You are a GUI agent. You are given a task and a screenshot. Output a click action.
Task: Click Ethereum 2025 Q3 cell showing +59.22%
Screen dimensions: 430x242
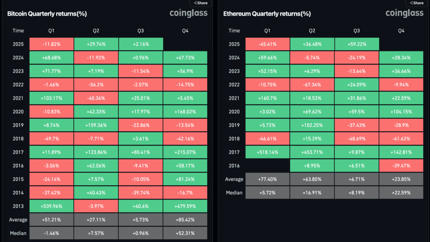click(x=357, y=44)
